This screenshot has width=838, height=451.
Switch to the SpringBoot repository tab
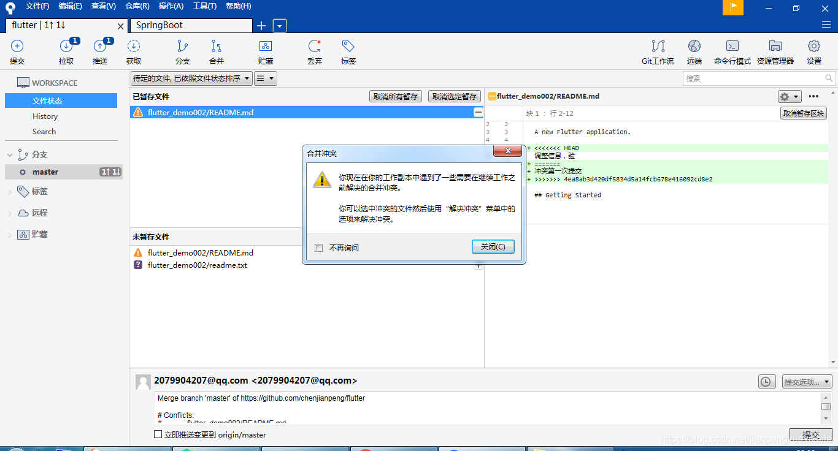point(191,25)
